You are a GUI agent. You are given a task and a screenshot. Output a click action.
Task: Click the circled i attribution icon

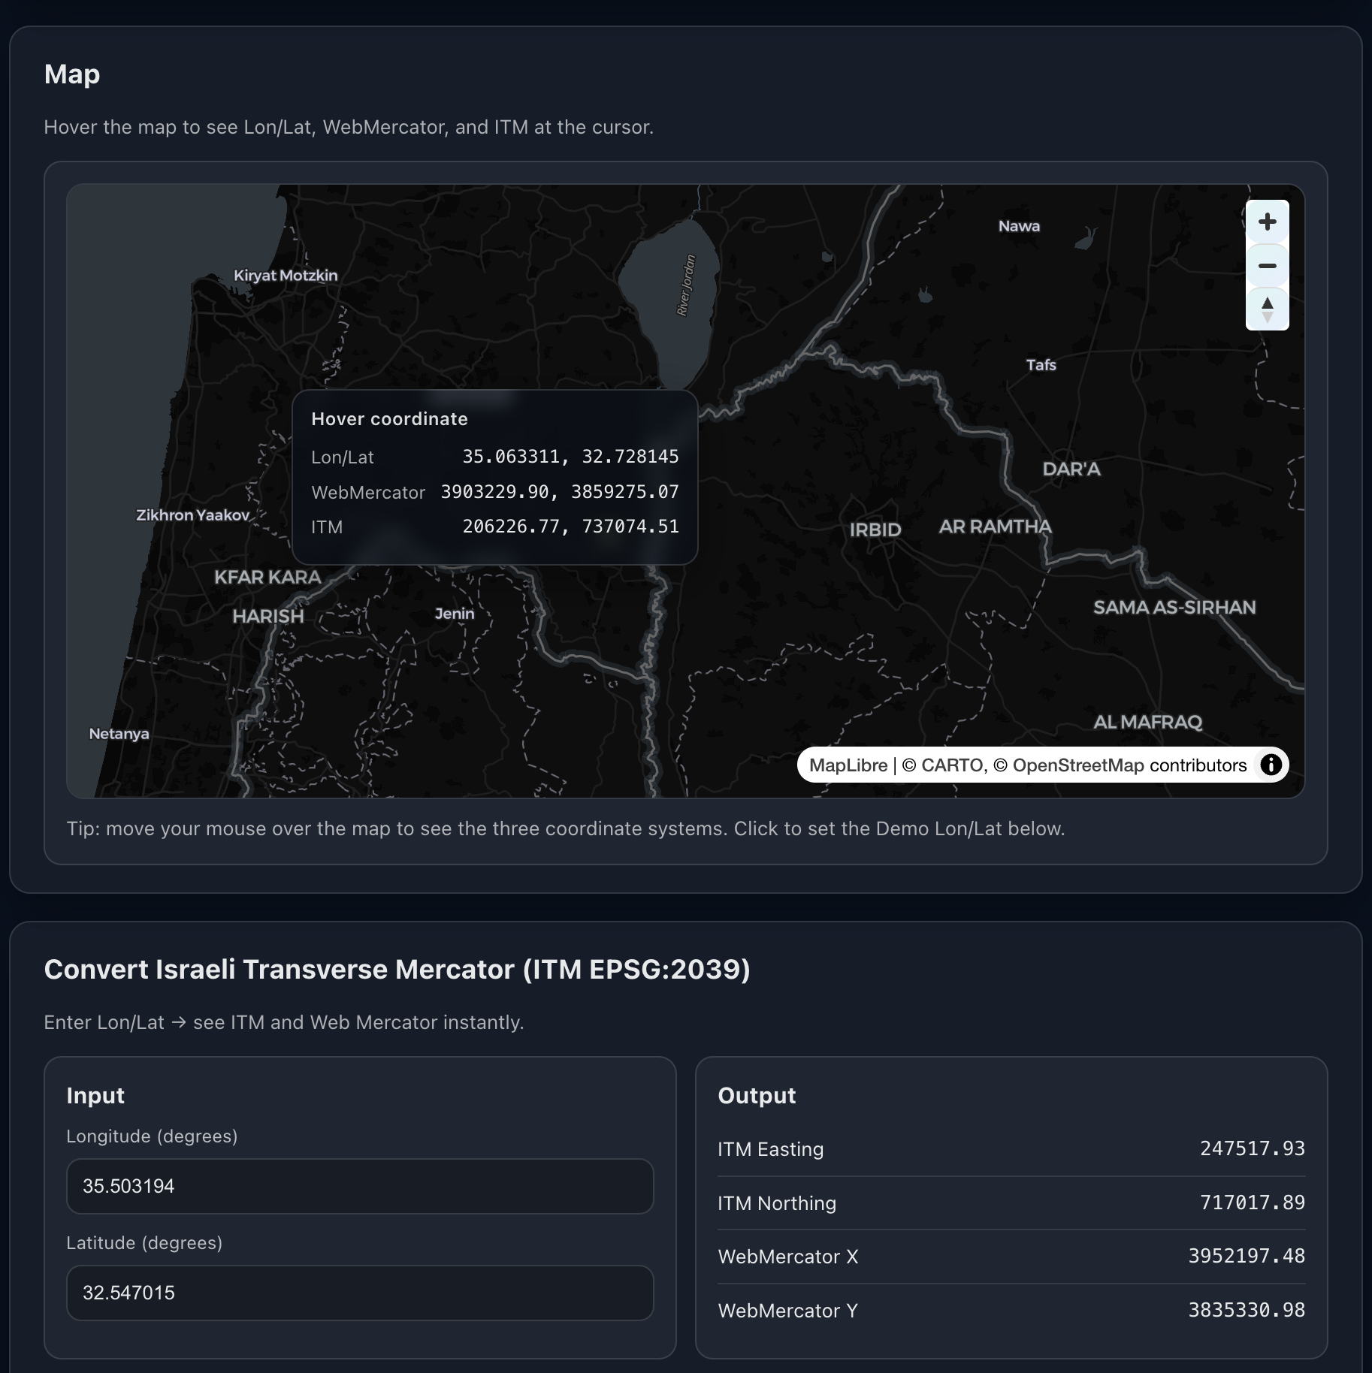[1272, 765]
